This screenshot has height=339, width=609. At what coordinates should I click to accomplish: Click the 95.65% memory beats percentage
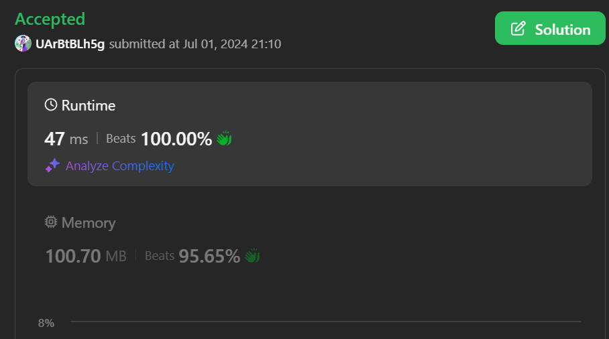(209, 256)
